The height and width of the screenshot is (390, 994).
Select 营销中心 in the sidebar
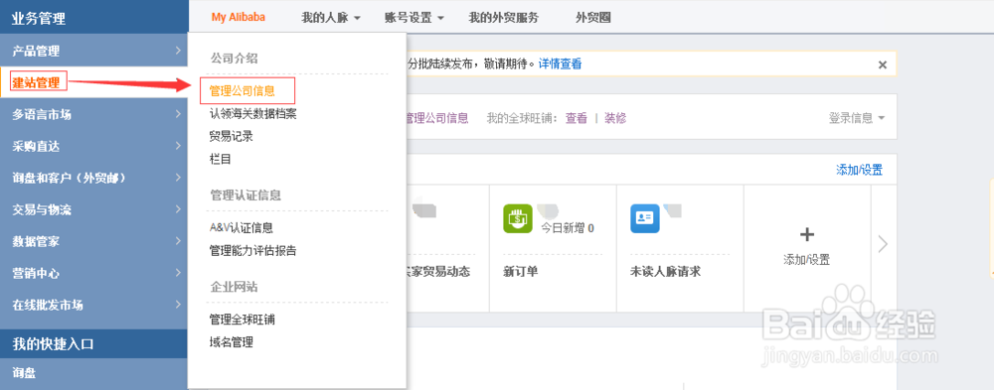[x=36, y=273]
